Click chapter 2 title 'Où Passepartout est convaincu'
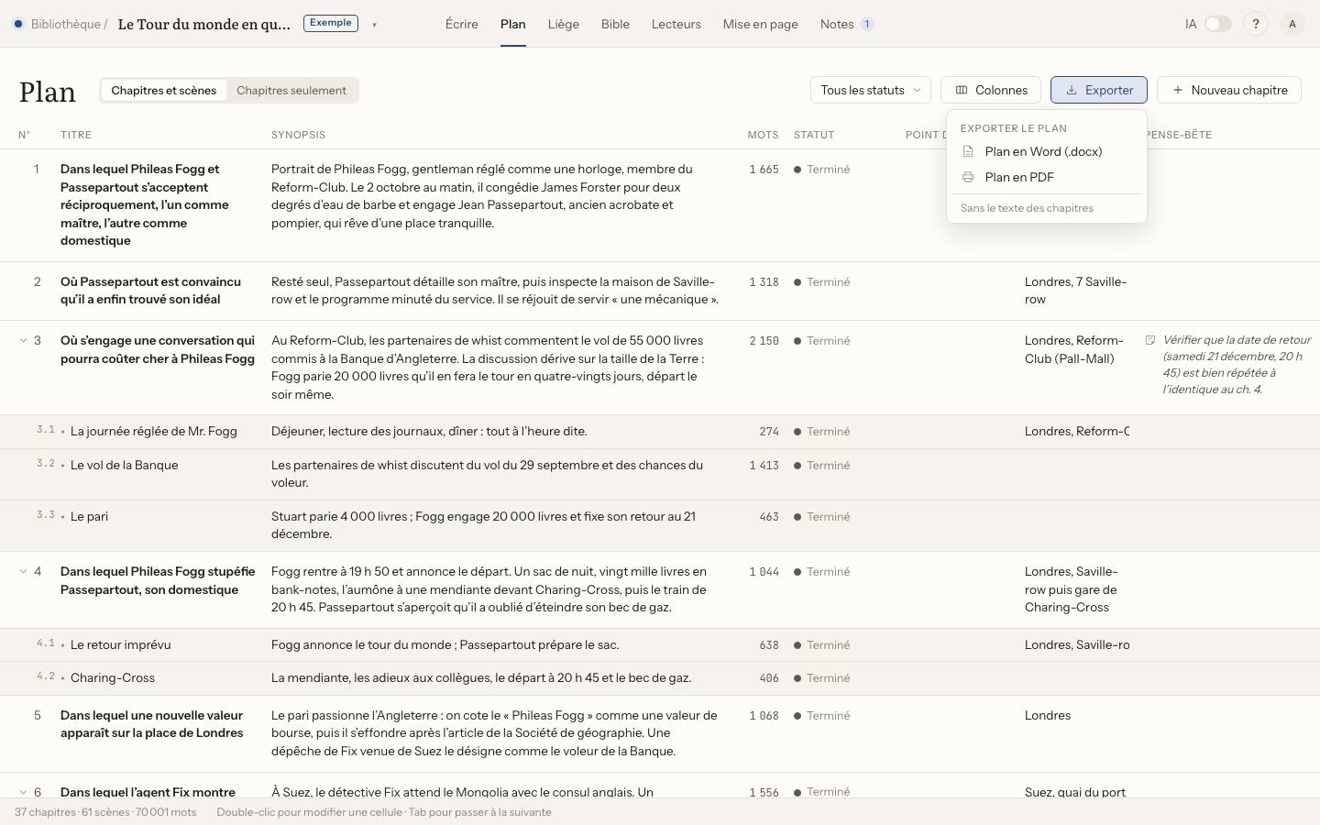This screenshot has height=825, width=1320. click(x=151, y=291)
